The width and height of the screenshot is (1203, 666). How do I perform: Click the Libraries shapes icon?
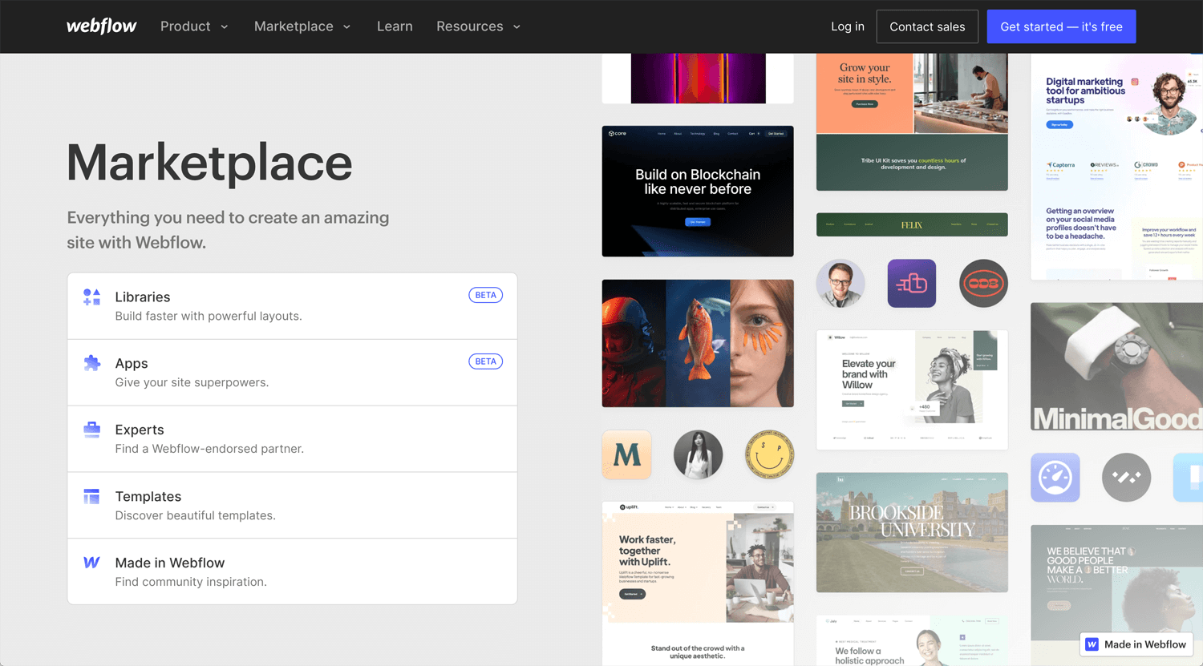(x=92, y=297)
